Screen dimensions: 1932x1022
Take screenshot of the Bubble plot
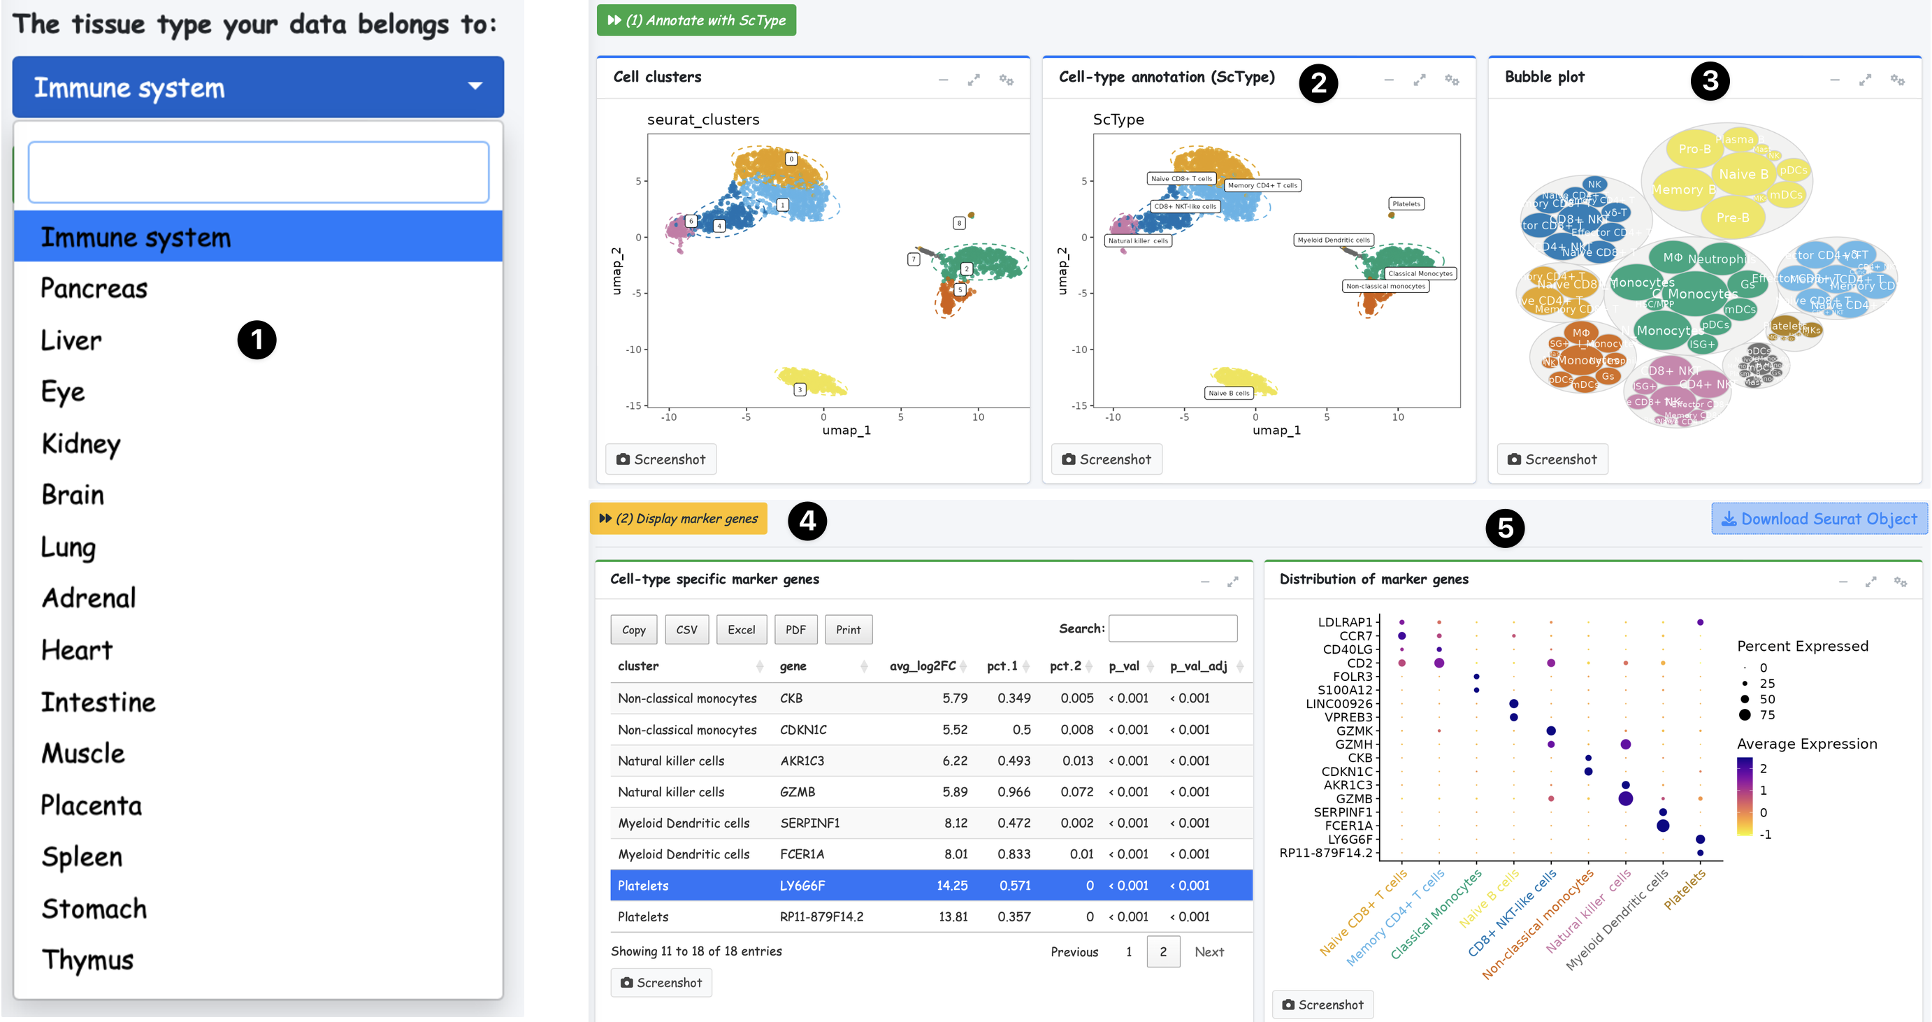[1552, 459]
